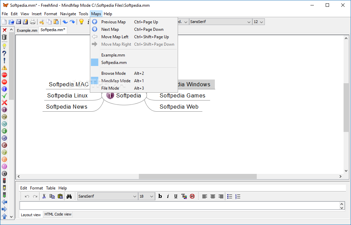Add the question mark icon from sidebar
Image resolution: width=351 pixels, height=225 pixels.
point(4,53)
